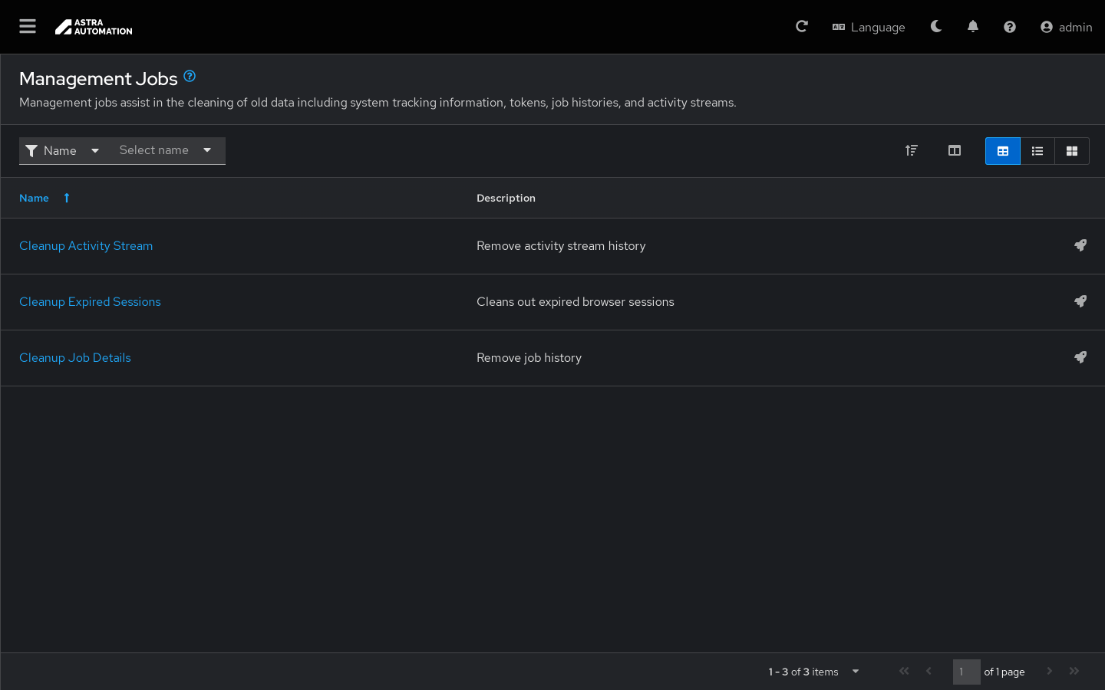Expand the Name filter type dropdown
Image resolution: width=1105 pixels, height=690 pixels.
(x=63, y=151)
